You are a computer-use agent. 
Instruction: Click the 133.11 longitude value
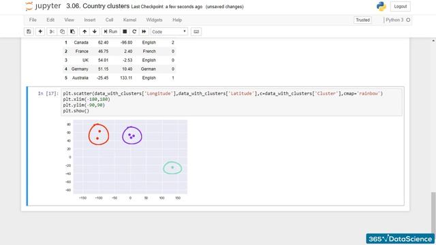pyautogui.click(x=126, y=78)
